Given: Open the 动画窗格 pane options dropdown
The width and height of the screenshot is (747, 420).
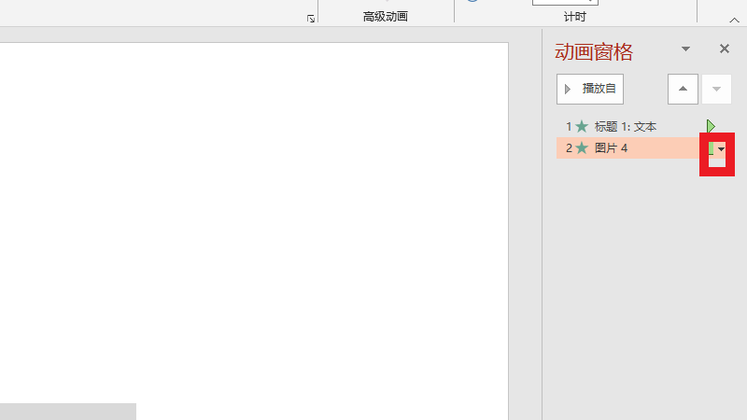Looking at the screenshot, I should tap(686, 49).
